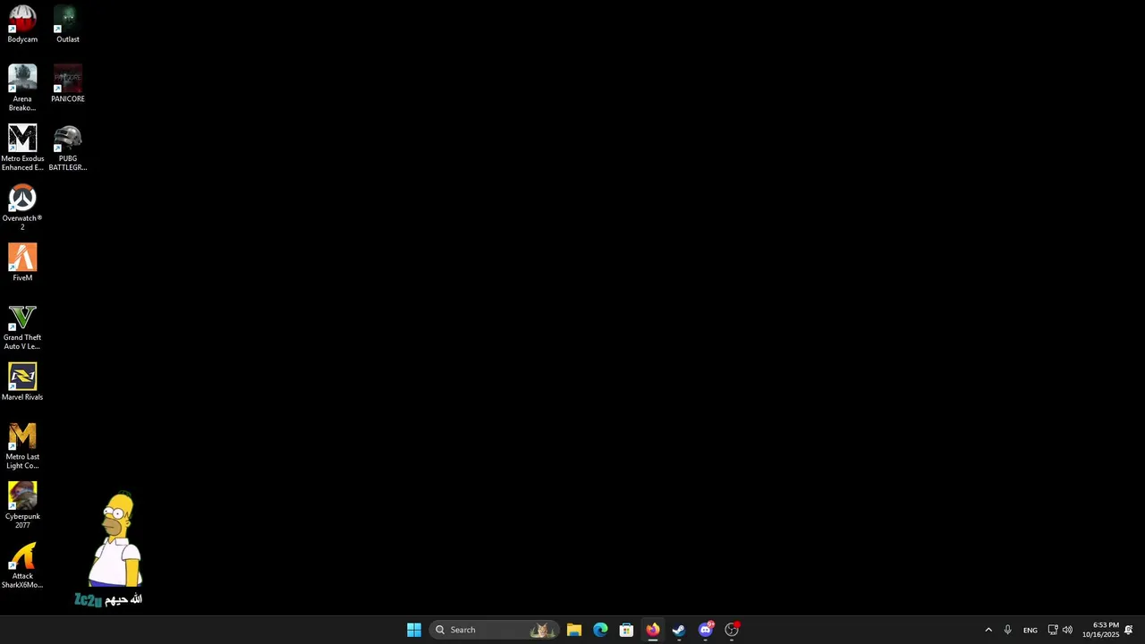Click the taskbar Search box
The image size is (1145, 644).
coord(495,630)
